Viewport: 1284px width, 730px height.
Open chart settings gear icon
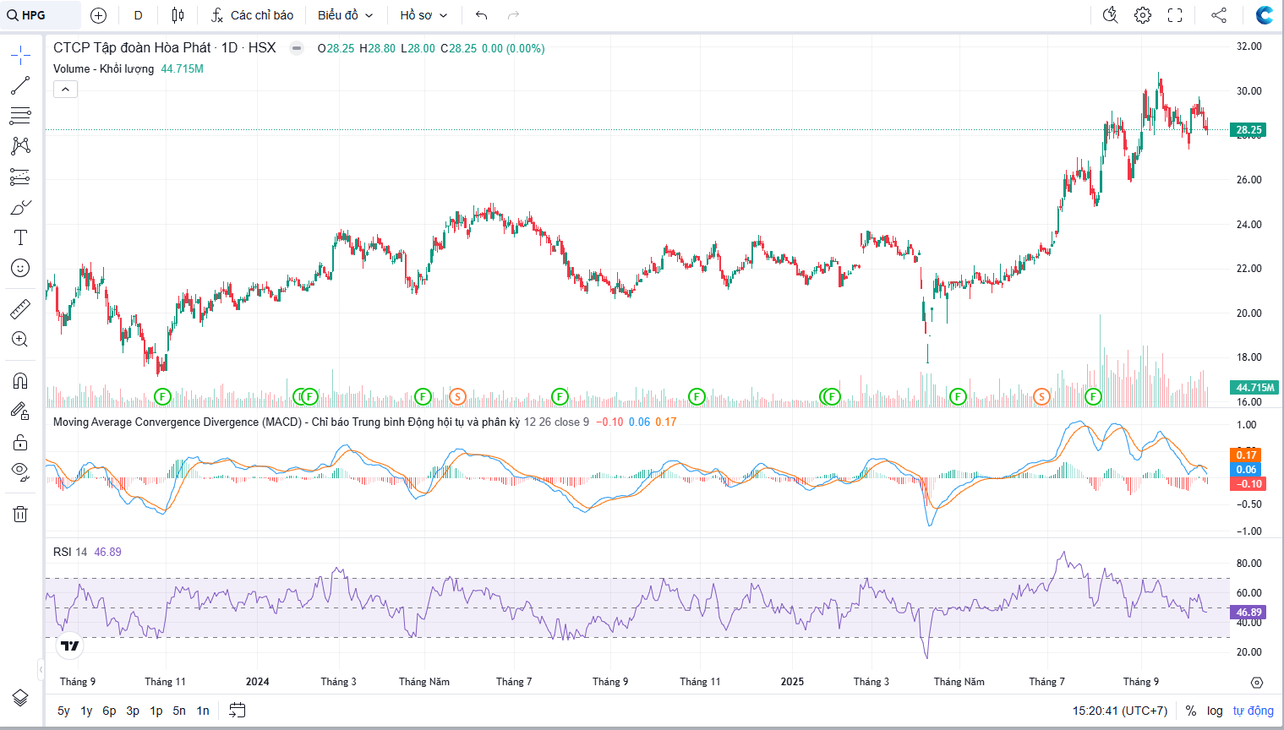(x=1143, y=15)
